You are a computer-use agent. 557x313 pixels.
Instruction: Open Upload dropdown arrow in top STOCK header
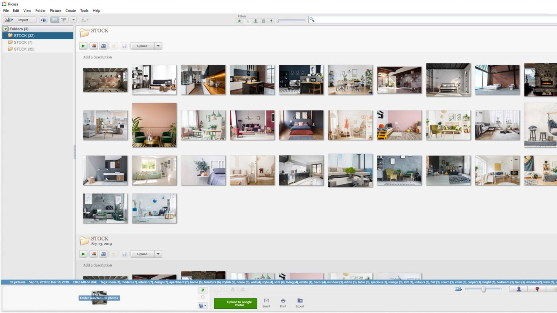158,46
